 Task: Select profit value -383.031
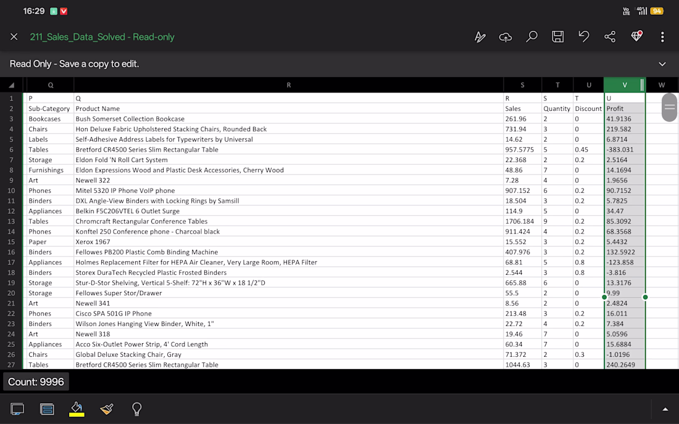pyautogui.click(x=625, y=150)
